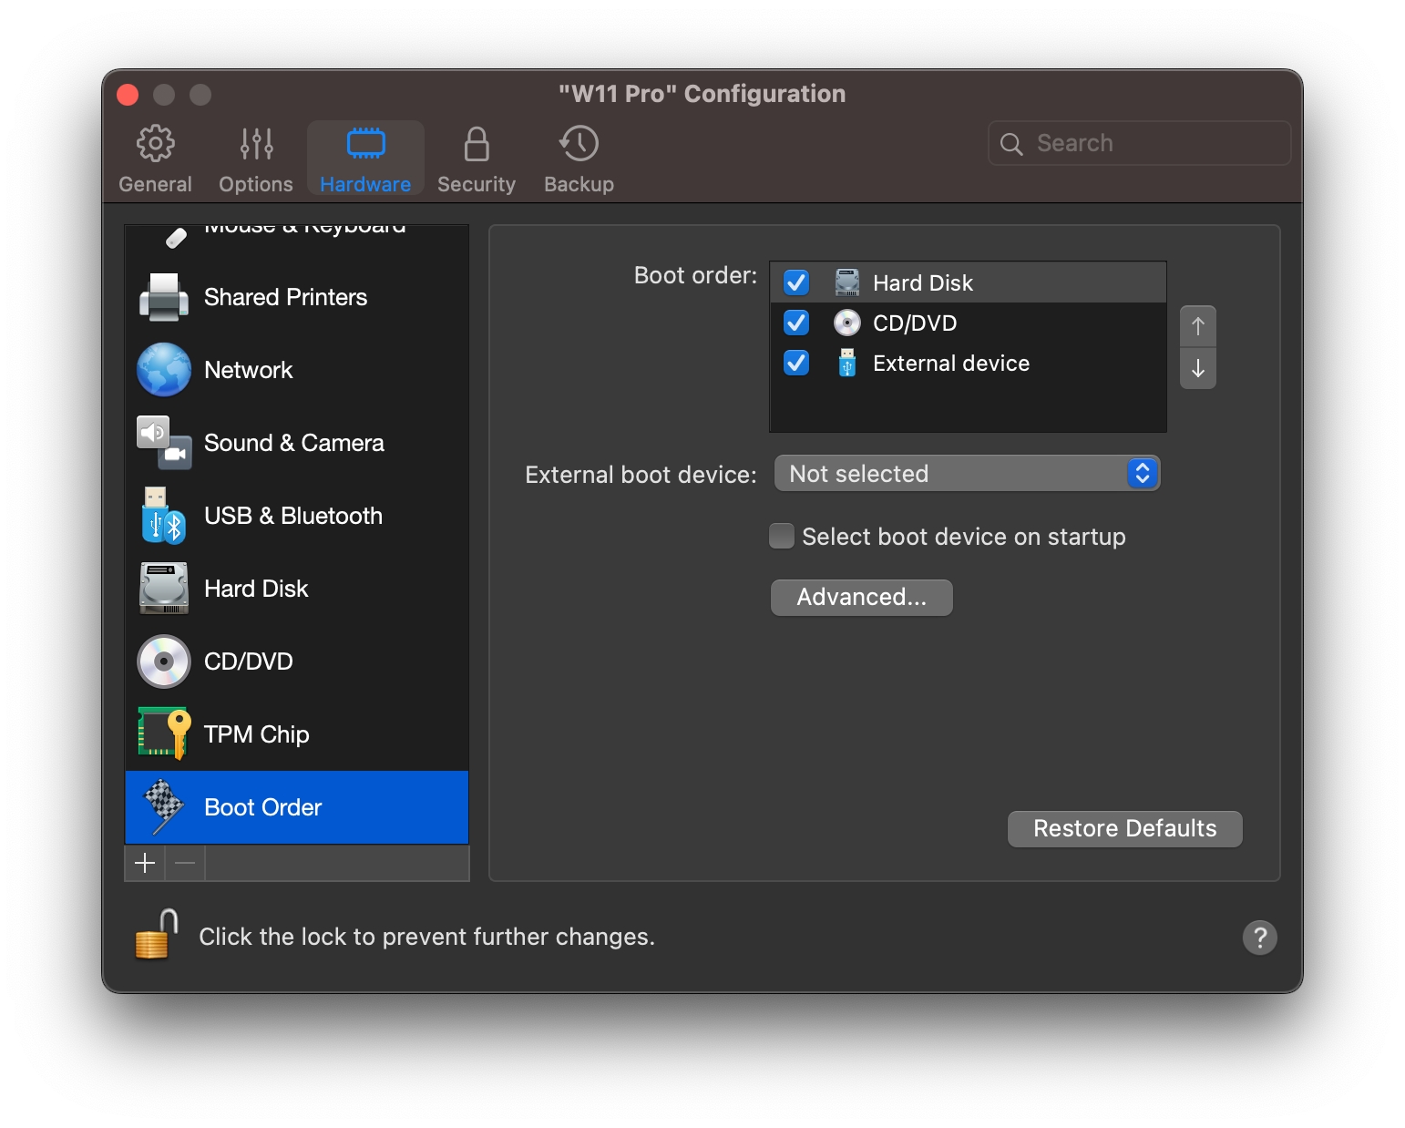Open the Shared Printers settings
The height and width of the screenshot is (1128, 1405).
tap(284, 297)
